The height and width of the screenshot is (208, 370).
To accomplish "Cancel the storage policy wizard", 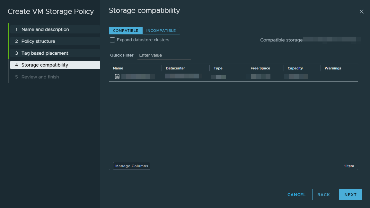I will 296,194.
